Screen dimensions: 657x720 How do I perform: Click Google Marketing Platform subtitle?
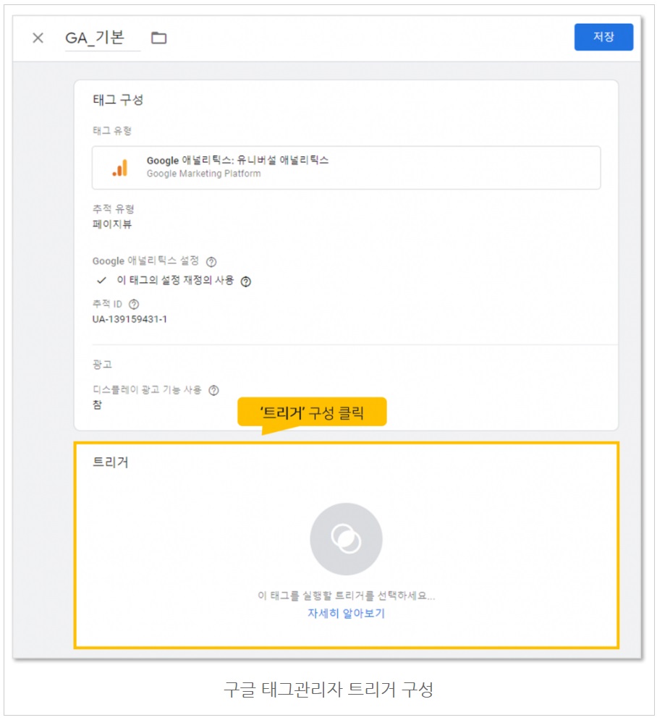pyautogui.click(x=204, y=174)
